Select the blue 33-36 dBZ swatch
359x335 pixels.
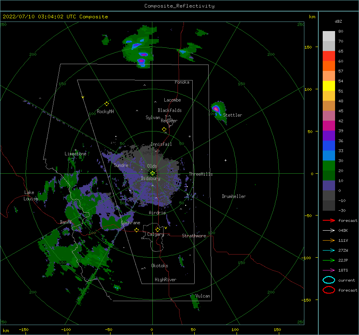(x=329, y=146)
